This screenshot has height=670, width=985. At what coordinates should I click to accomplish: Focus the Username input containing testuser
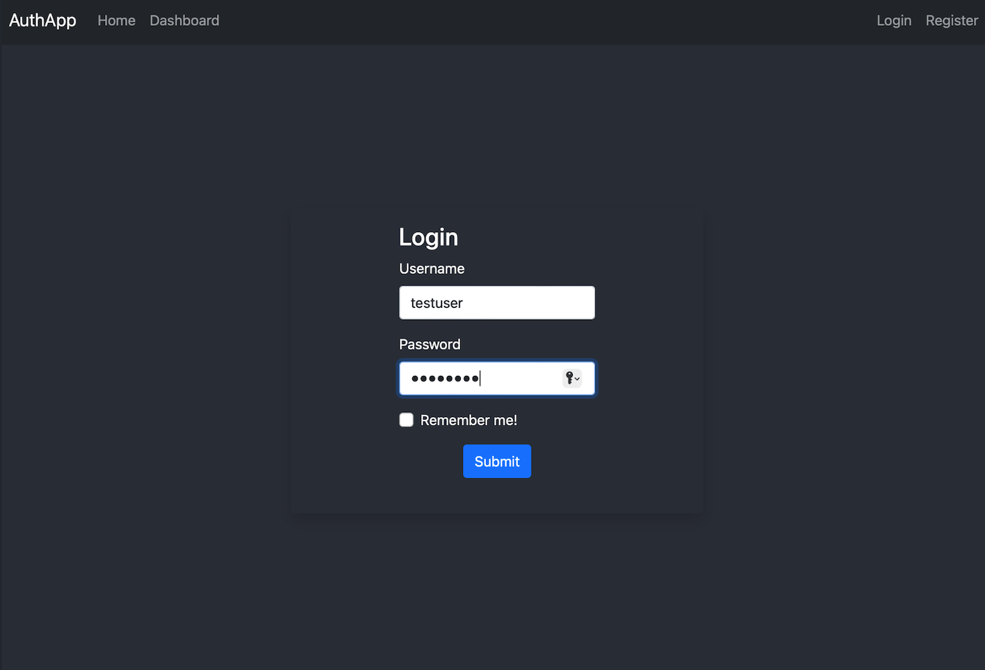[496, 302]
